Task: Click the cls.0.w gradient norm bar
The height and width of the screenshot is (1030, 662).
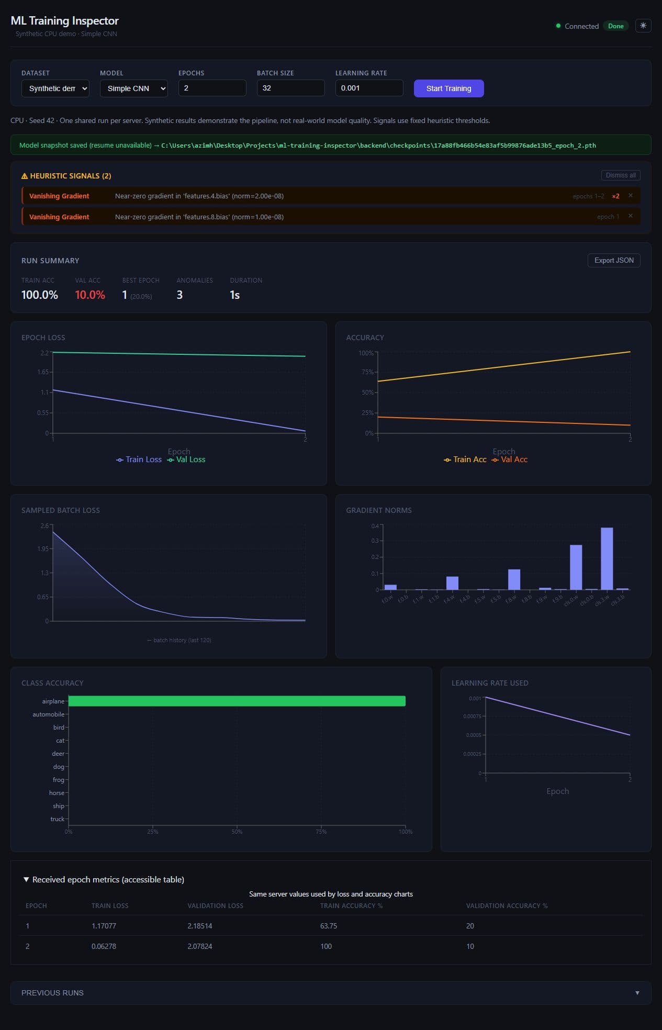Action: coord(576,567)
